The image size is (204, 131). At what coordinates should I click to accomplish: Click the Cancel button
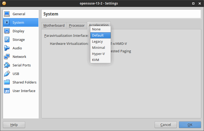pyautogui.click(x=166, y=125)
